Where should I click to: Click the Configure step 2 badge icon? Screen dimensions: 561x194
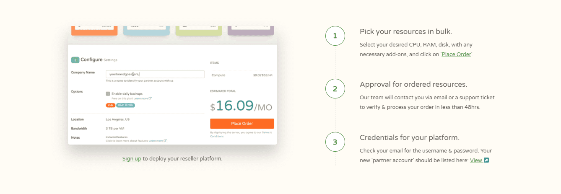pos(75,60)
